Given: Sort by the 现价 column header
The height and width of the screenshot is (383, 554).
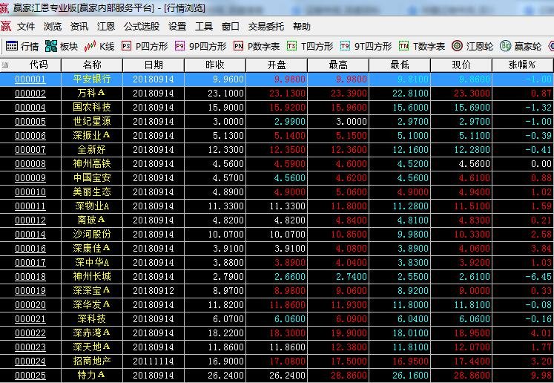Looking at the screenshot, I should [x=461, y=65].
